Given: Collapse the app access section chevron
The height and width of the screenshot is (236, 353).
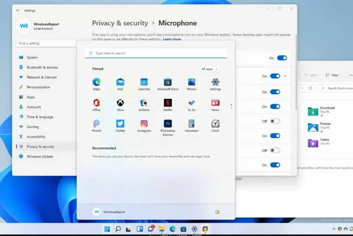Looking at the screenshot, I should click(x=285, y=76).
